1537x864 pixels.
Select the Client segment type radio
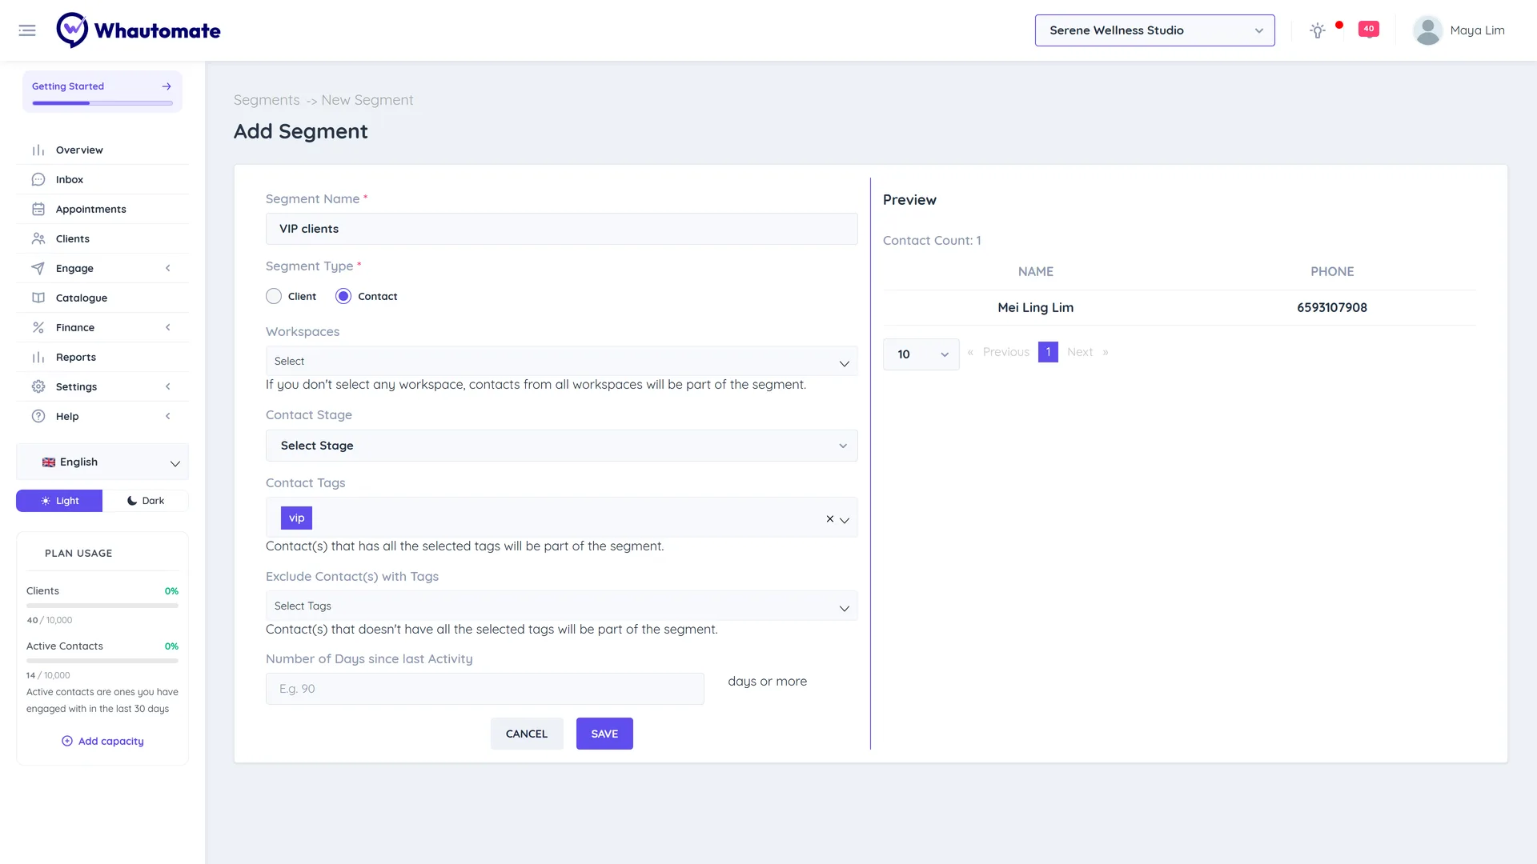tap(274, 296)
